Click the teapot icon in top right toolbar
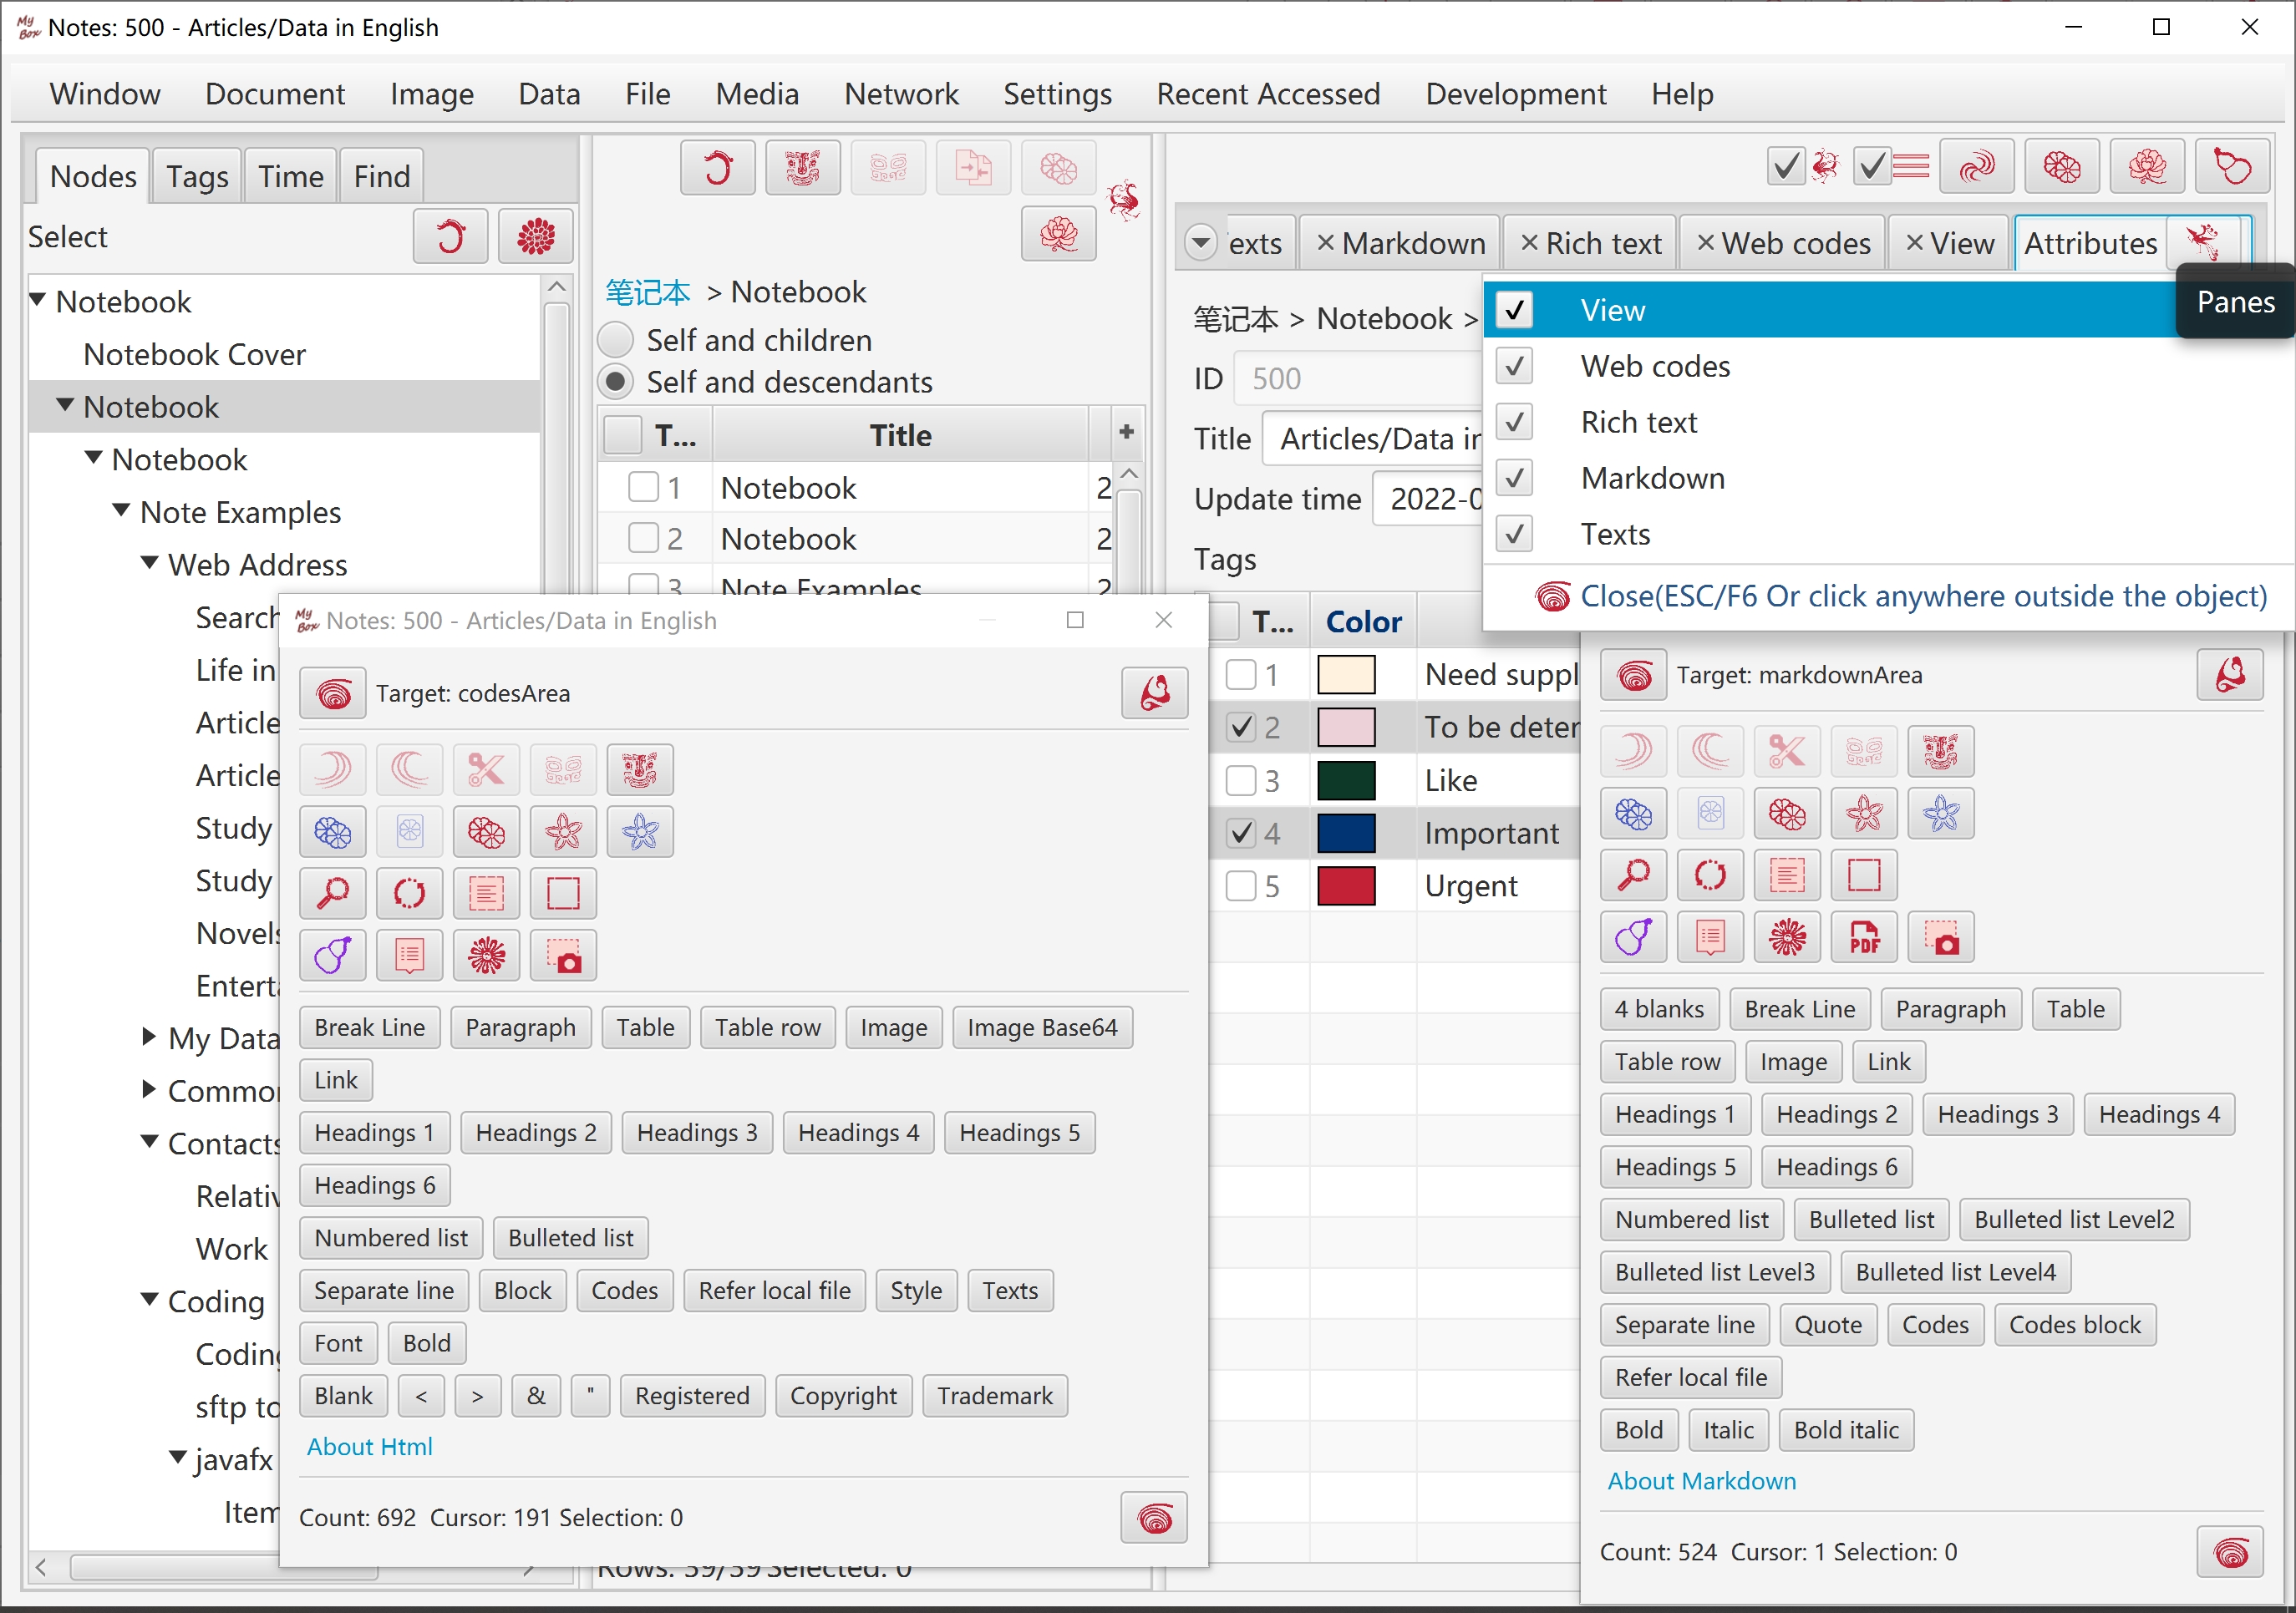This screenshot has height=1613, width=2296. [2232, 167]
